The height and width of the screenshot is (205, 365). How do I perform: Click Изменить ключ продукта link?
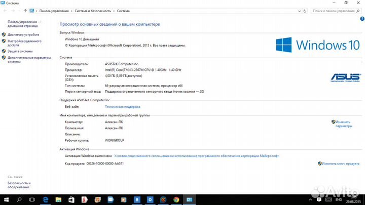(341, 163)
